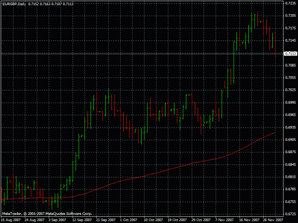The image size is (298, 223).
Task: Click the 0.7055 price scale label
Action: pyautogui.click(x=291, y=78)
